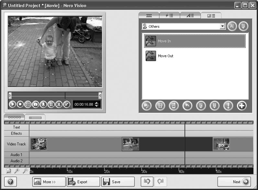
Task: Click the scissors cut icon
Action: tap(59, 104)
